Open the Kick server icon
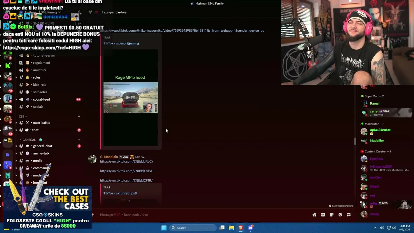The width and height of the screenshot is (414, 233). [x=8, y=66]
